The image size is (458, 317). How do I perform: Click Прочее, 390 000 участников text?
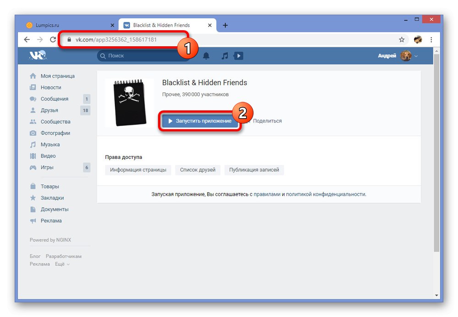[196, 94]
